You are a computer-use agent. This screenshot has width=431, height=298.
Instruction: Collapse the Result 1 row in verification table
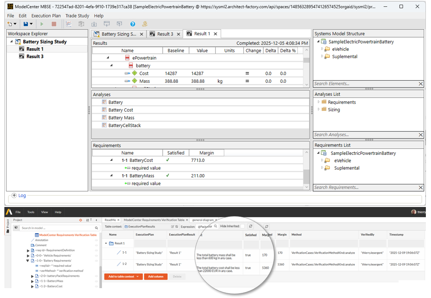coord(106,243)
